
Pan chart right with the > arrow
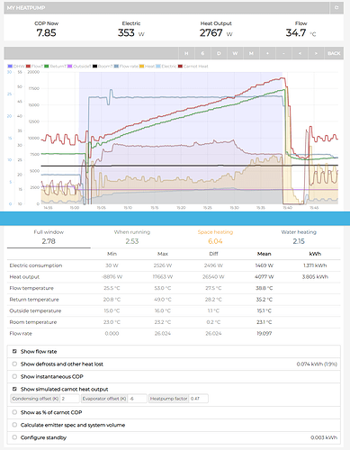coord(316,53)
